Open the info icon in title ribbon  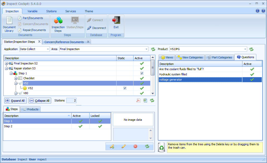point(258,11)
